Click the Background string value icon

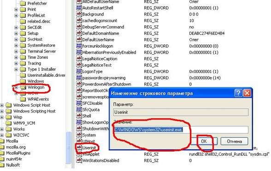(x=79, y=14)
